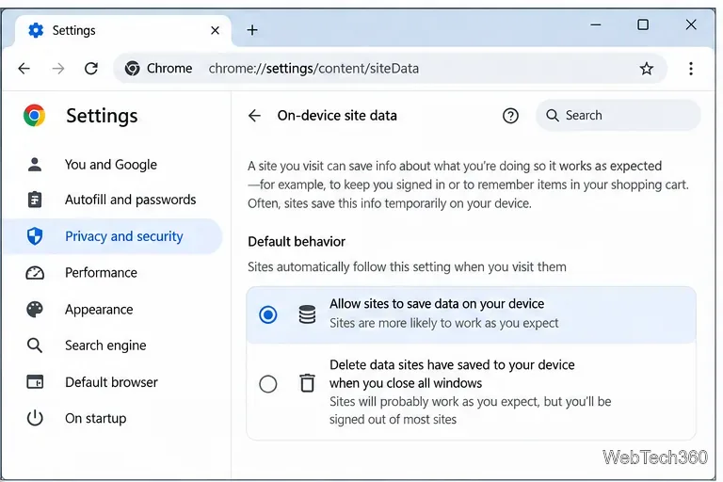Click the browser back arrow
The height and width of the screenshot is (482, 723).
tap(24, 69)
